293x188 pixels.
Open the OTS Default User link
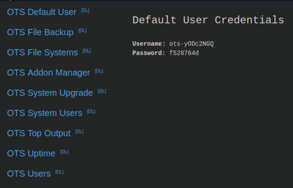(41, 12)
